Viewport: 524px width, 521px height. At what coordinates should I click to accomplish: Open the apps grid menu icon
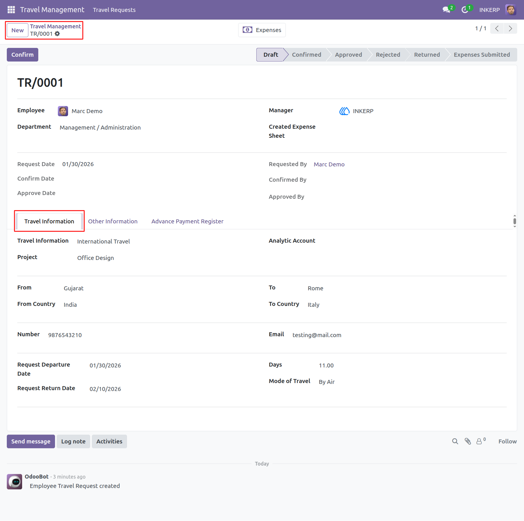click(x=11, y=10)
